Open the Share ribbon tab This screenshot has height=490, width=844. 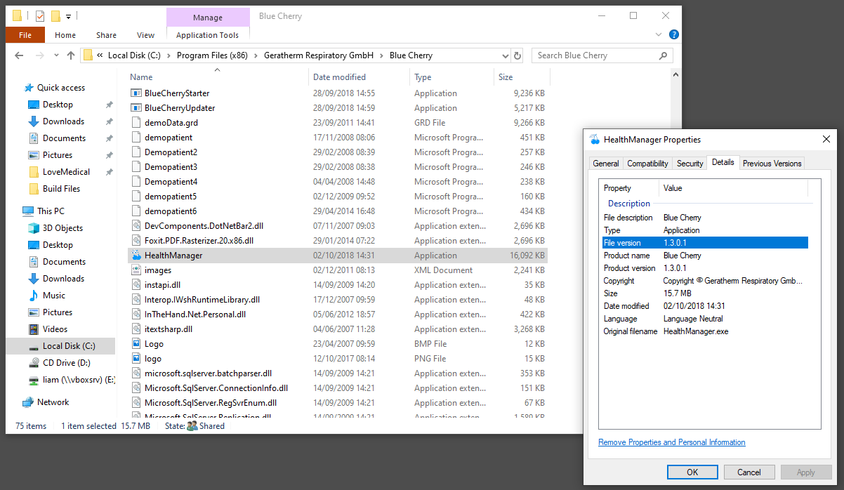107,35
